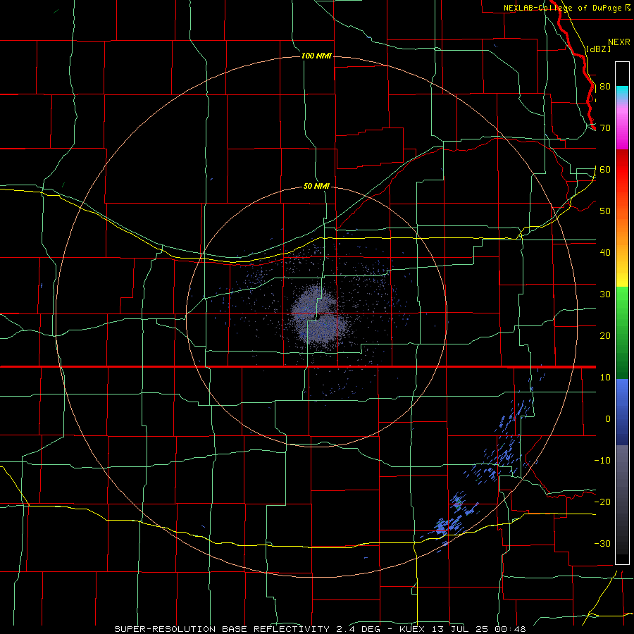Click the 'KUEX' station identifier in the caption
The height and width of the screenshot is (634, 634).
coord(414,629)
